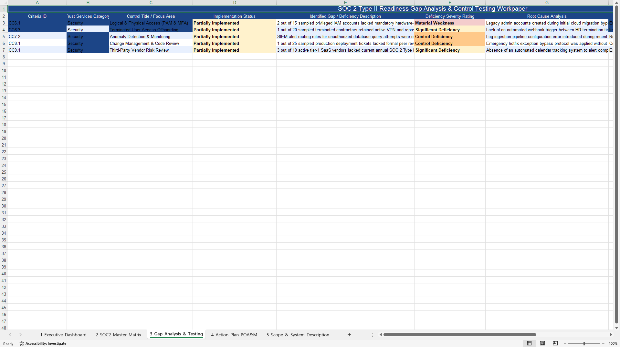This screenshot has width=620, height=347.
Task: Open 1_Executive_Dashboard sheet tab
Action: point(63,335)
